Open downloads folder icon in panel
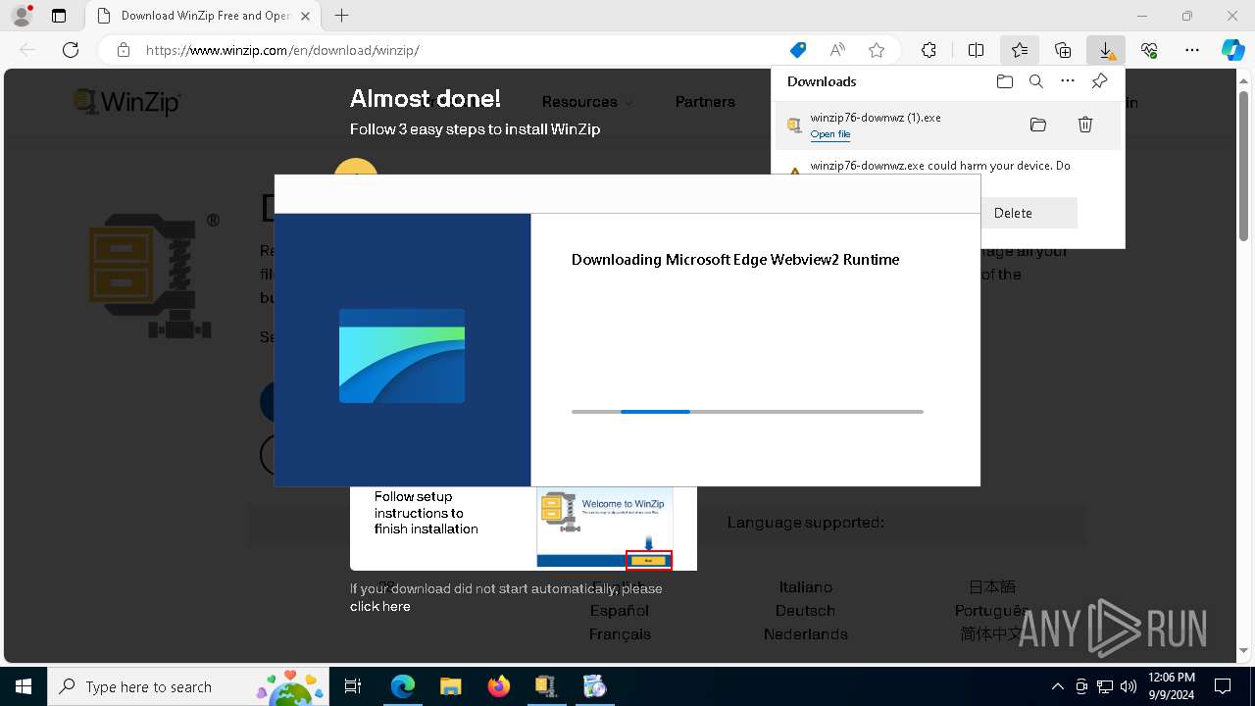 pyautogui.click(x=1005, y=81)
